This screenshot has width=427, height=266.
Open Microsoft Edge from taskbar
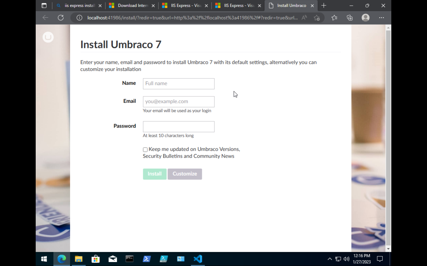[x=62, y=259]
